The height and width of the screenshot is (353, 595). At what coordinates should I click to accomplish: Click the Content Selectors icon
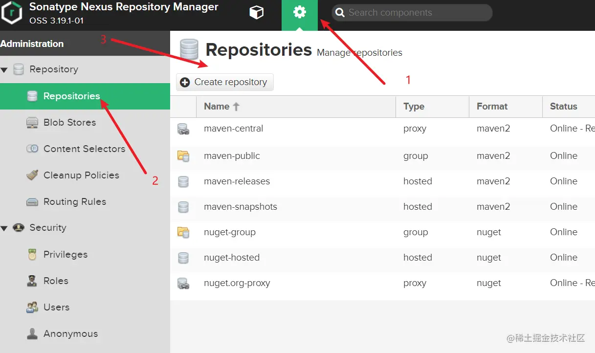32,149
